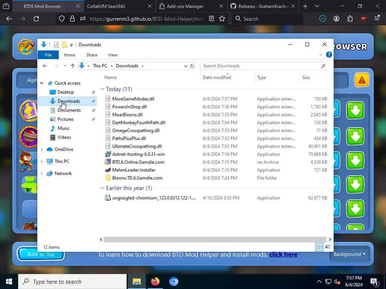Sort by Type column header
386x289 pixels.
[x=262, y=78]
